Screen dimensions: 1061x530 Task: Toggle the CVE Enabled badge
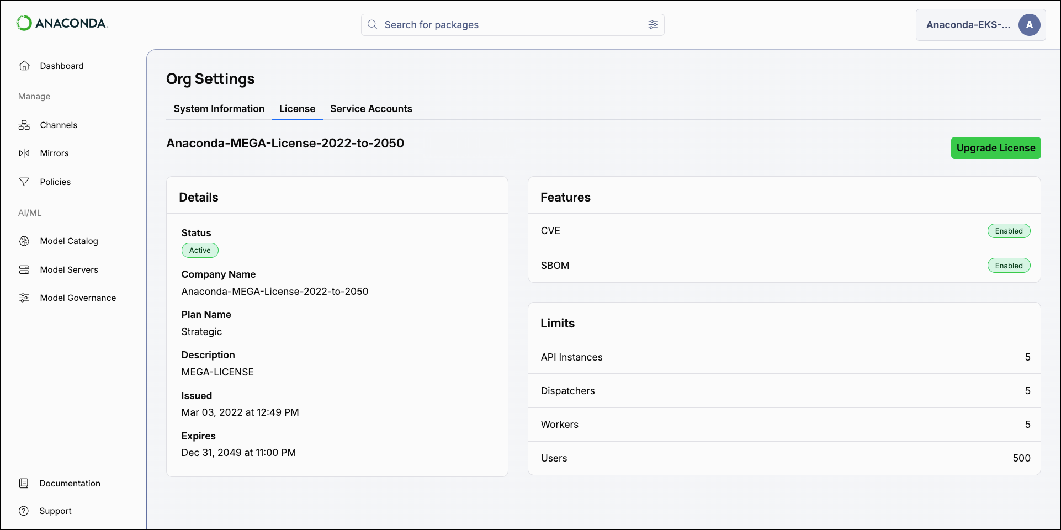point(1009,231)
